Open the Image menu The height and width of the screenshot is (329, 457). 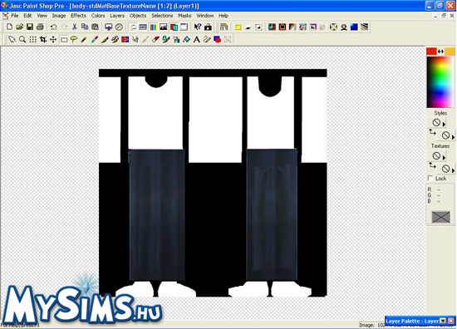59,16
